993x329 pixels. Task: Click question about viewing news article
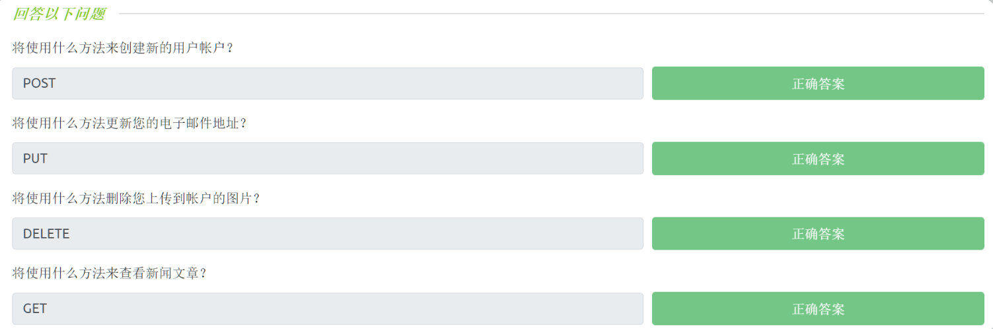pos(110,273)
